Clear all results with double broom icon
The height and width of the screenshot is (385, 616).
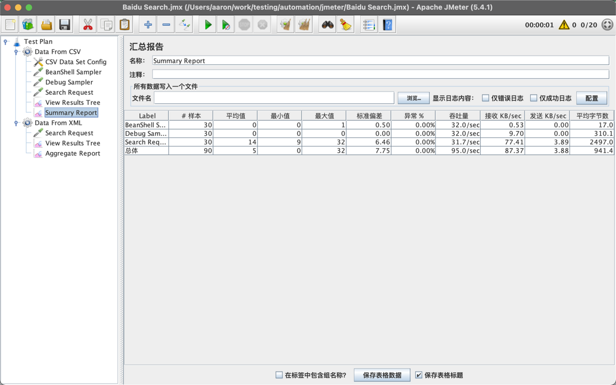(304, 25)
